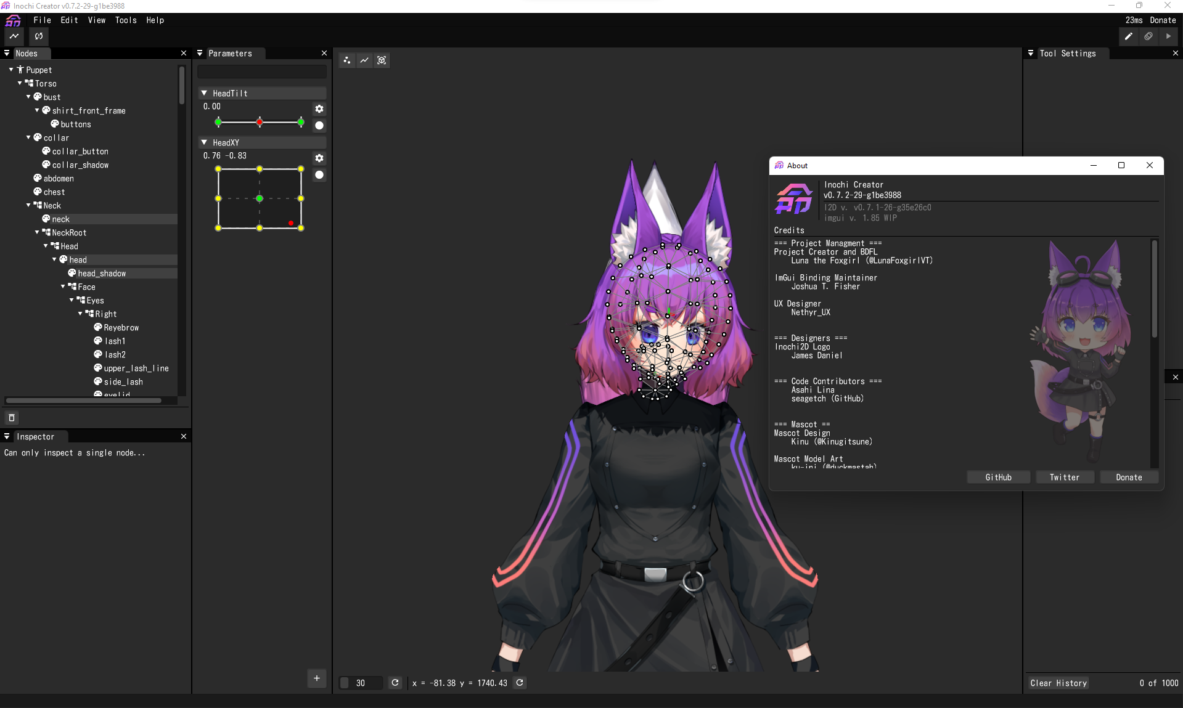Viewport: 1183px width, 708px height.
Task: Open the Parameters panel dropdown arrow menu
Action: (x=200, y=54)
